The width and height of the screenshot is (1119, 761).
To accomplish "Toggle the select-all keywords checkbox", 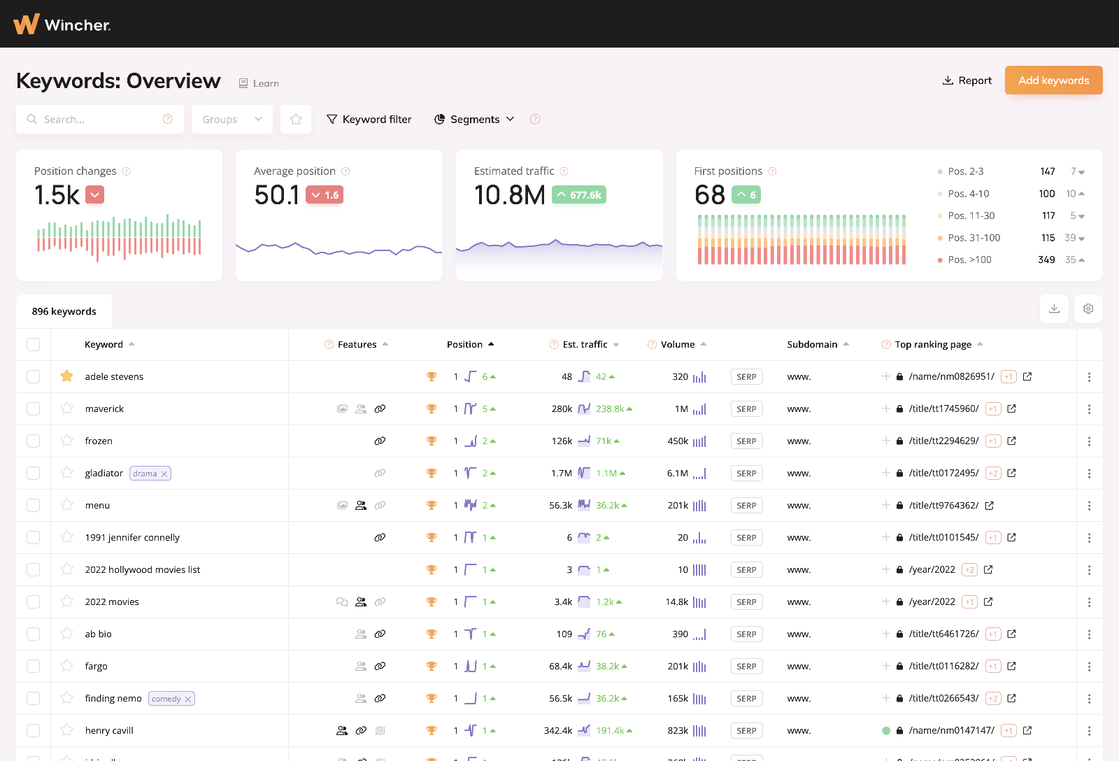I will click(x=34, y=344).
